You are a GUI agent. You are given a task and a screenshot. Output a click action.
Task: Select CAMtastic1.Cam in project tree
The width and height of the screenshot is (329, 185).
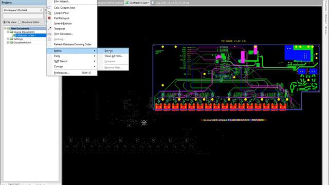(x=26, y=35)
